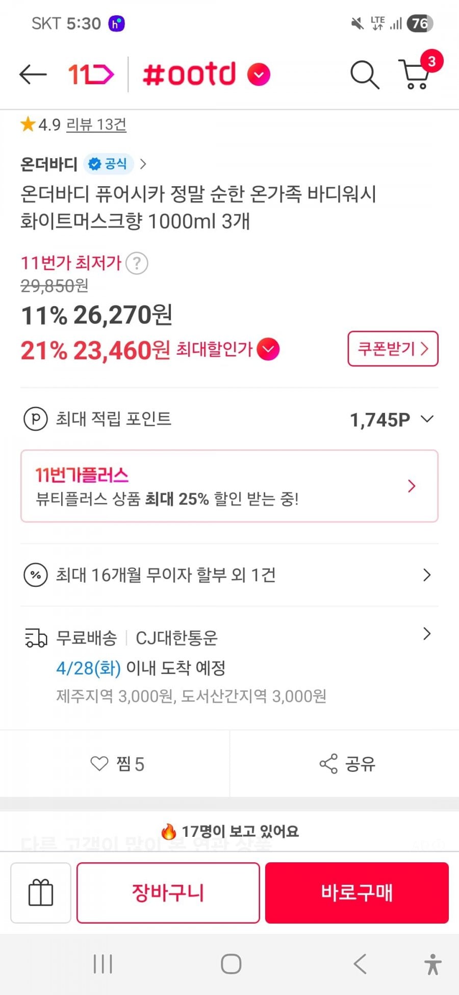Tap the gift icon button
The height and width of the screenshot is (995, 459).
[41, 892]
